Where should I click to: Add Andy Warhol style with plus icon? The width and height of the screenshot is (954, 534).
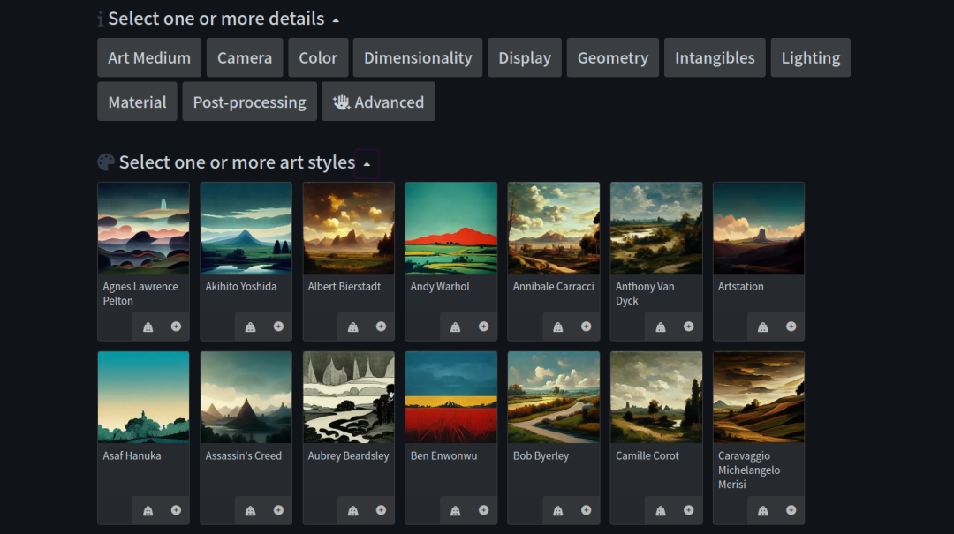484,327
